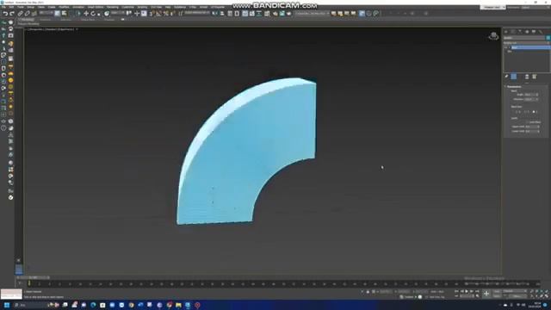Select Bend Axis Z radio button

[534, 112]
